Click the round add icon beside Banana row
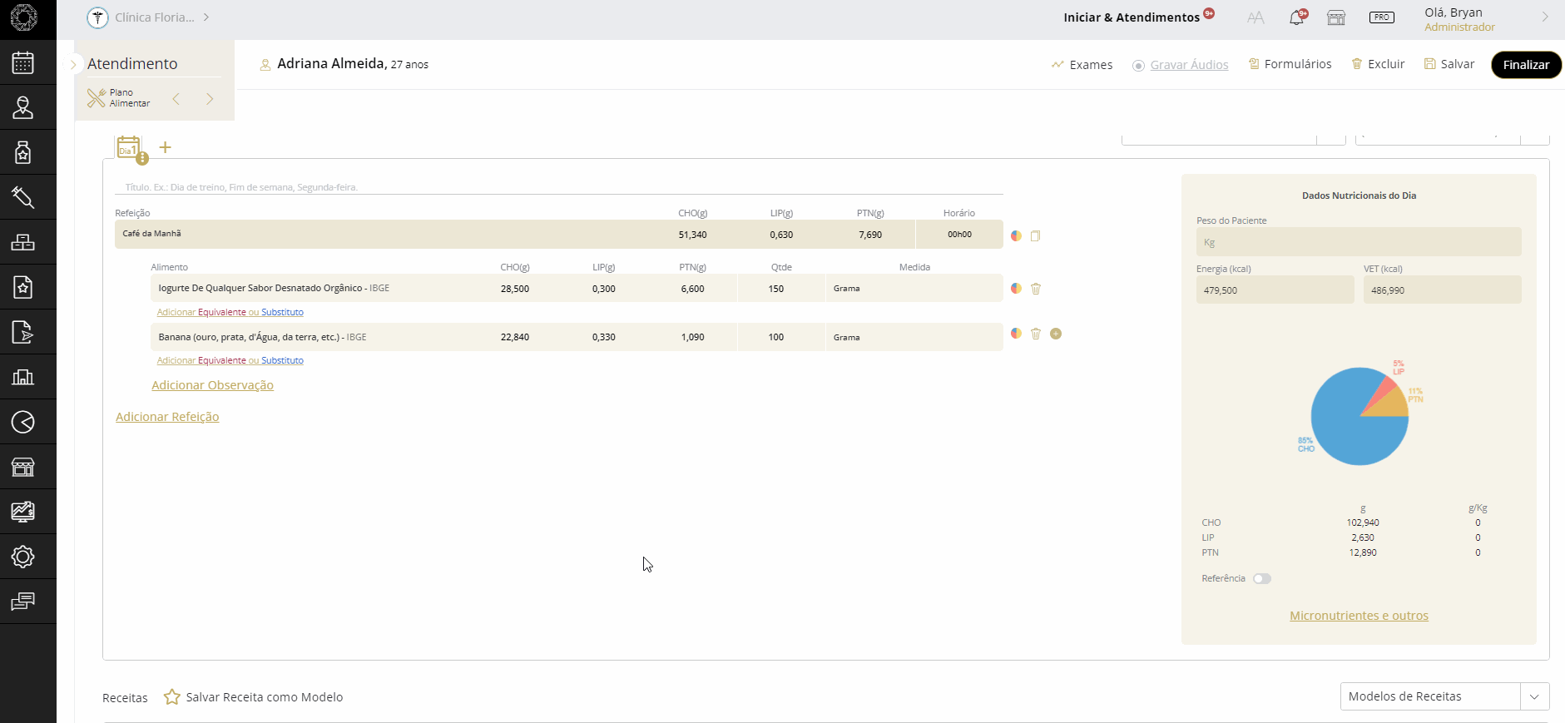 click(1056, 334)
